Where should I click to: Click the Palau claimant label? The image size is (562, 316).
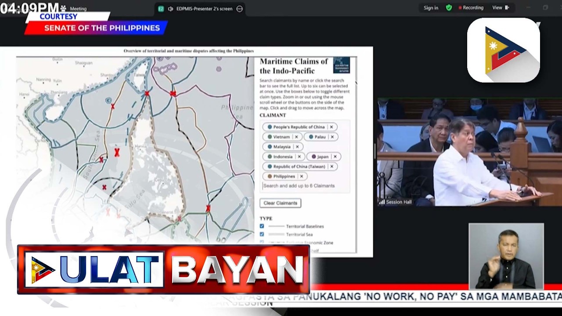click(320, 137)
